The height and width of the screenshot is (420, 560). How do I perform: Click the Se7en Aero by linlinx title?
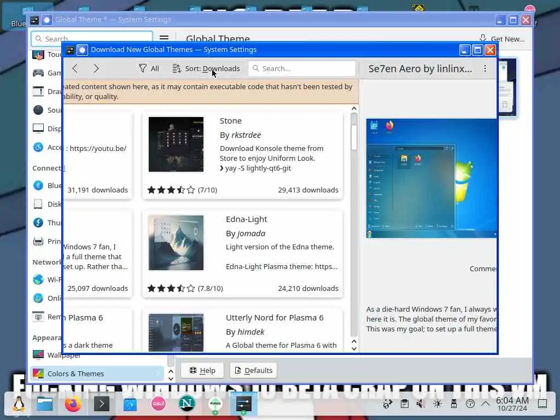pos(420,68)
